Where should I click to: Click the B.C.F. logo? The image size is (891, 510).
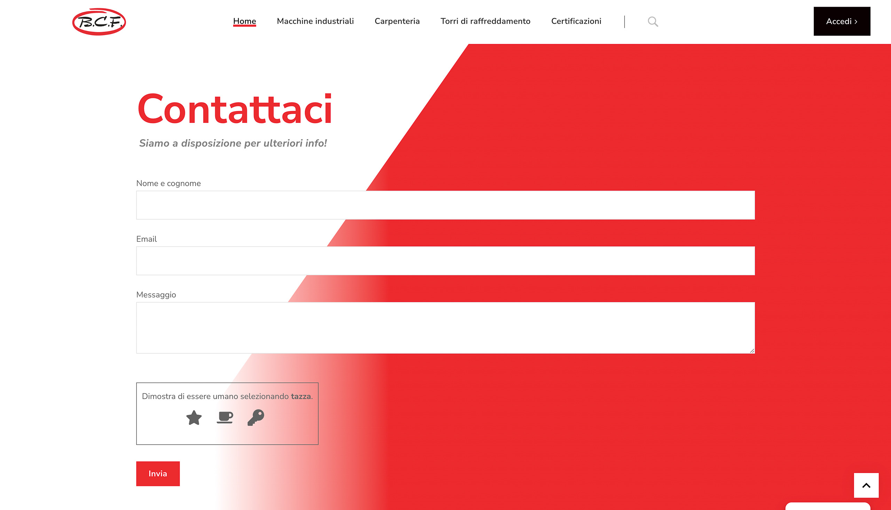coord(99,22)
